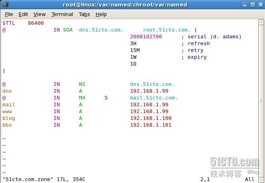Click the 1D minimum value
Screen dimensions: 265x183
click(x=133, y=64)
